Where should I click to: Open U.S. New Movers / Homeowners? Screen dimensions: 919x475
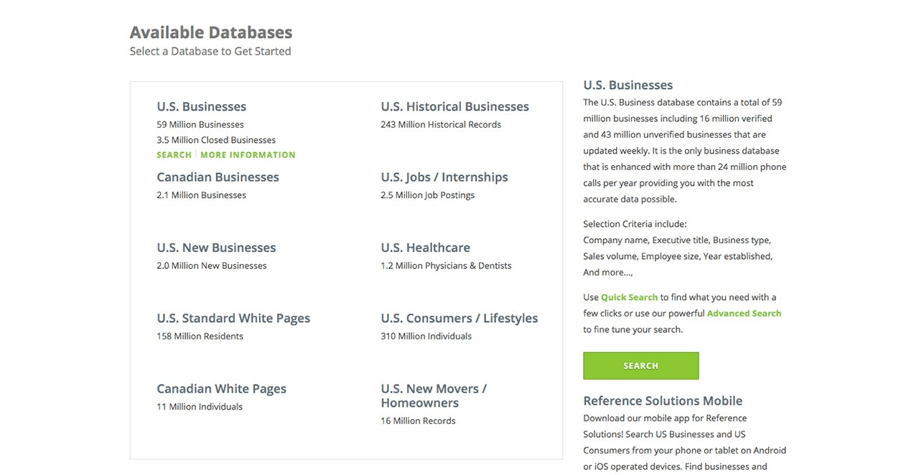[x=433, y=395]
